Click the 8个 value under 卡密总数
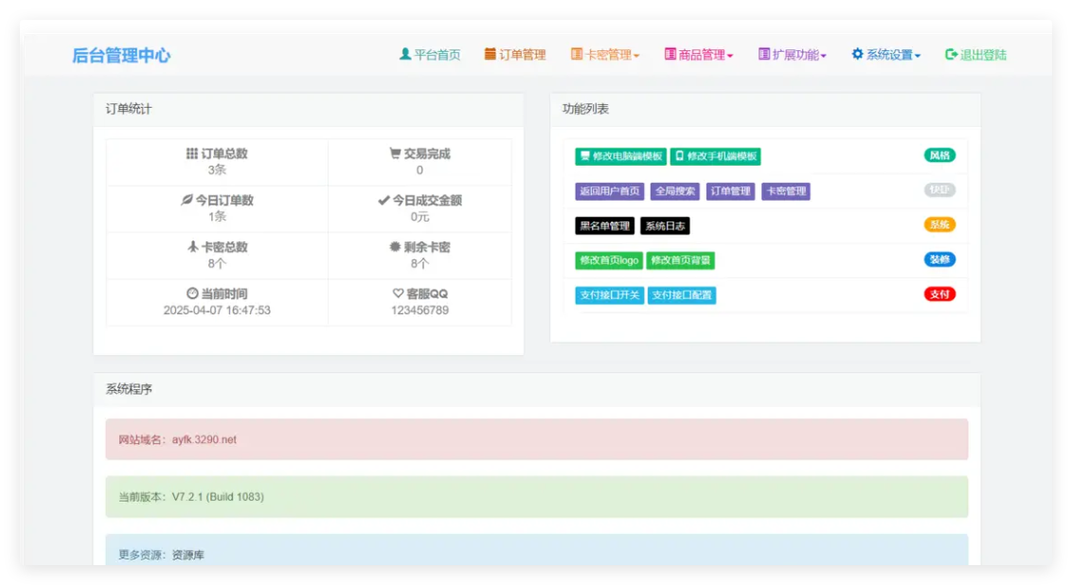Viewport: 1072px width, 585px height. 217,263
